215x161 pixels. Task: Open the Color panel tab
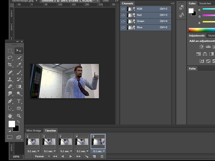192,3
